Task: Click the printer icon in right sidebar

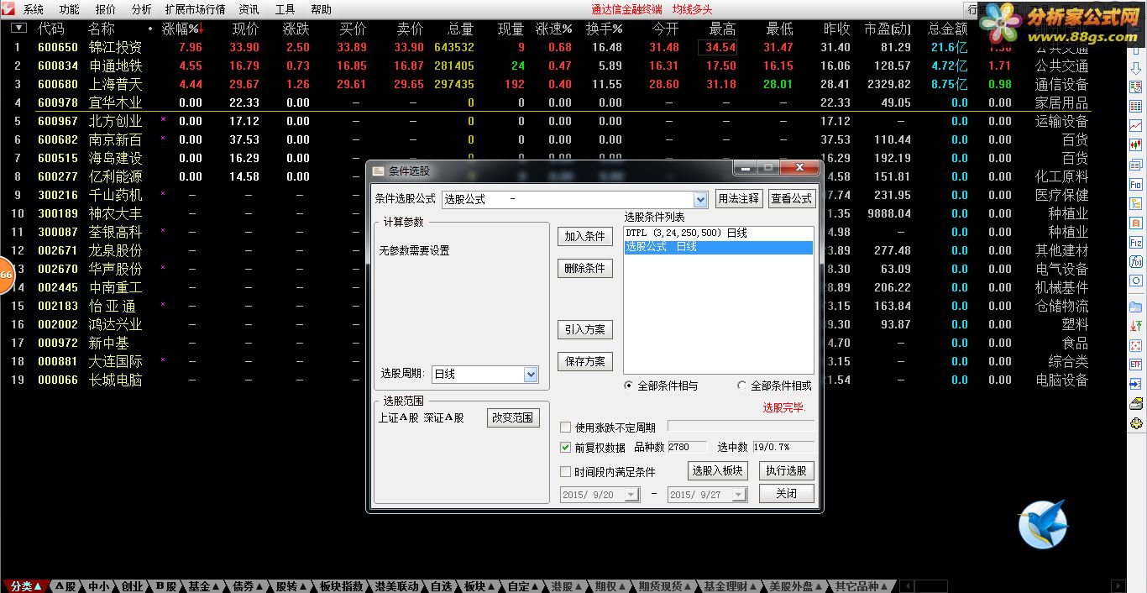Action: click(x=1136, y=402)
